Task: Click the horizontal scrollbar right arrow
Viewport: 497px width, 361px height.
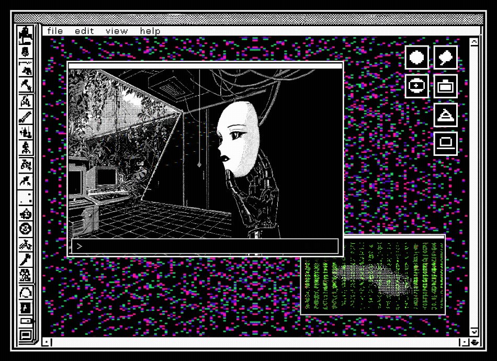Action: 465,342
